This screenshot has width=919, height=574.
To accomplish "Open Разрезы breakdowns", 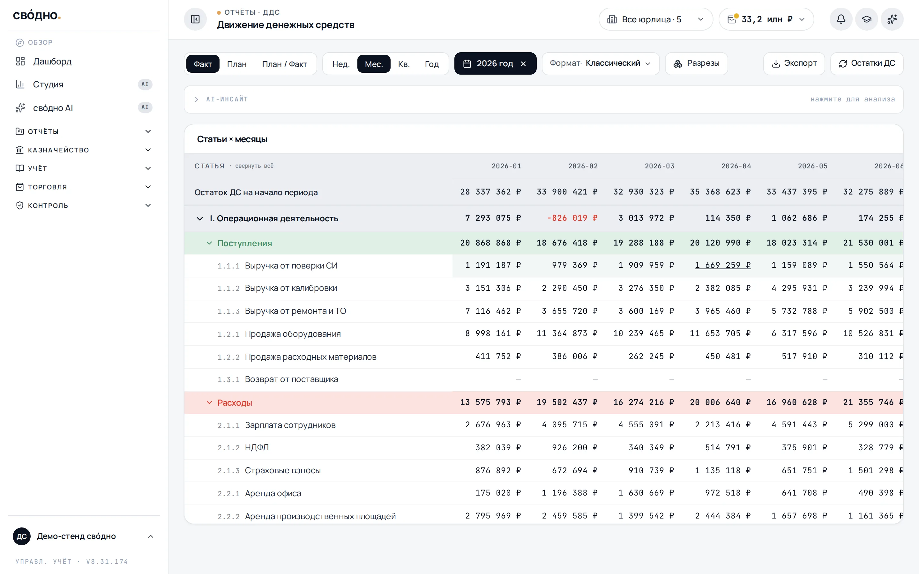I will point(696,64).
